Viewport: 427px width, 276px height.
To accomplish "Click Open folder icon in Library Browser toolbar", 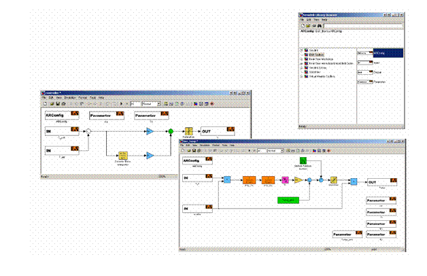I will (308, 26).
